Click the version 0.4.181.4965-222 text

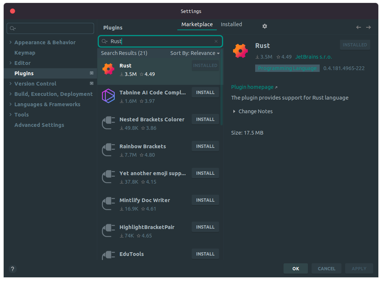344,68
